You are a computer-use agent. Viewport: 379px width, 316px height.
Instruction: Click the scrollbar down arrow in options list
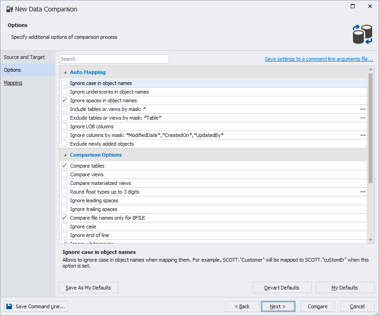(x=370, y=240)
